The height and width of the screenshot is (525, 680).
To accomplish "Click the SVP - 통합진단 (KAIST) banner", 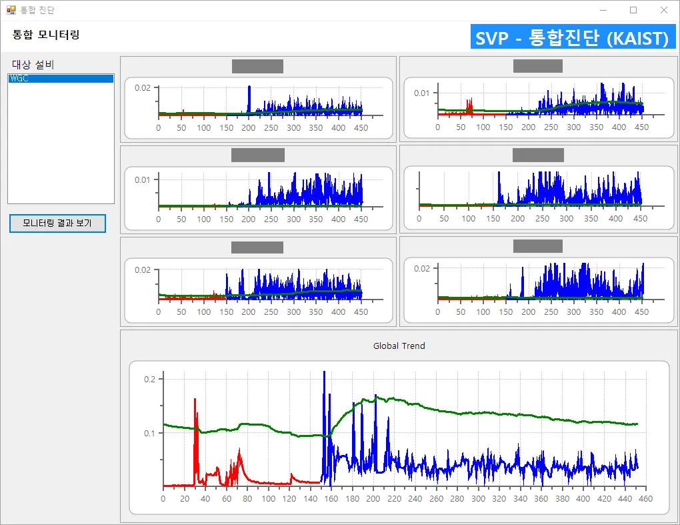I will tap(573, 37).
